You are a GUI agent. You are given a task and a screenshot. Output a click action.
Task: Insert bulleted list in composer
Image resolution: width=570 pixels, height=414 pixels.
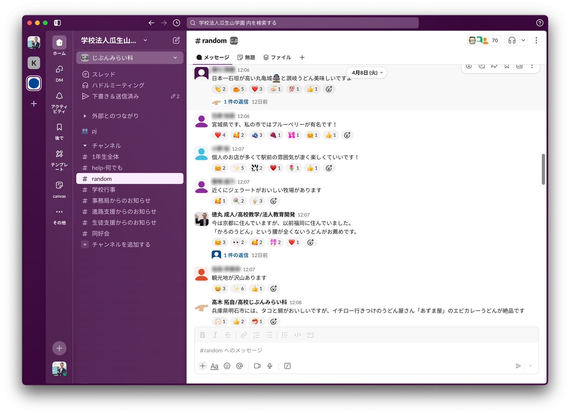click(269, 335)
